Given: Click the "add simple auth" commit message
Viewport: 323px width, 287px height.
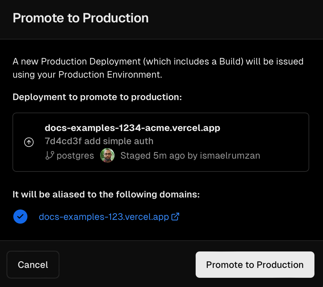Looking at the screenshot, I should [118, 141].
